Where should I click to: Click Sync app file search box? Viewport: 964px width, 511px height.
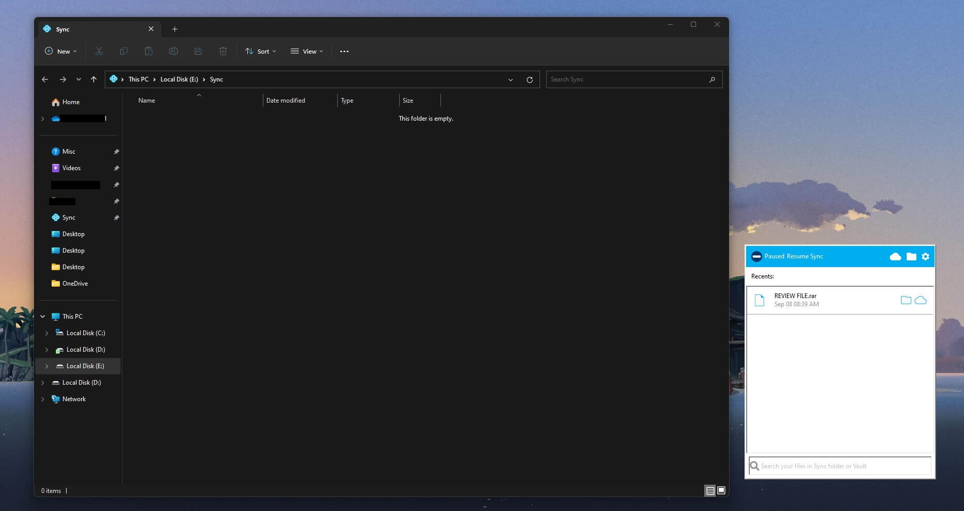click(840, 466)
